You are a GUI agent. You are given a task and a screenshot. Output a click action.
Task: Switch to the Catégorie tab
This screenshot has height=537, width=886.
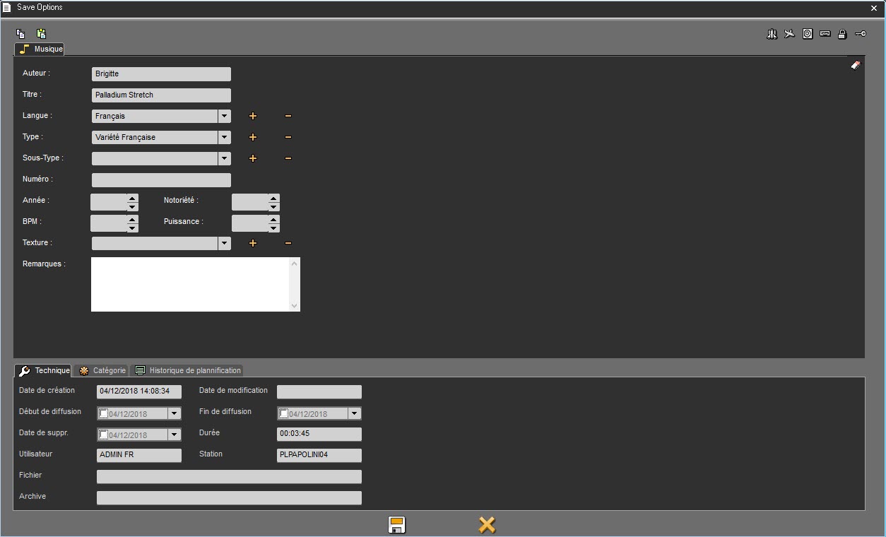tap(102, 370)
